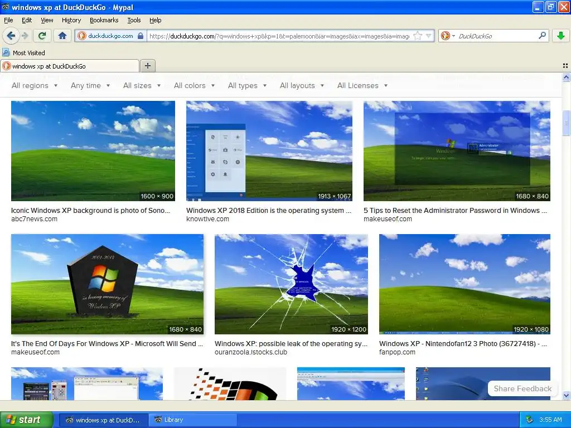Open the View menu
The image size is (571, 428).
point(47,20)
